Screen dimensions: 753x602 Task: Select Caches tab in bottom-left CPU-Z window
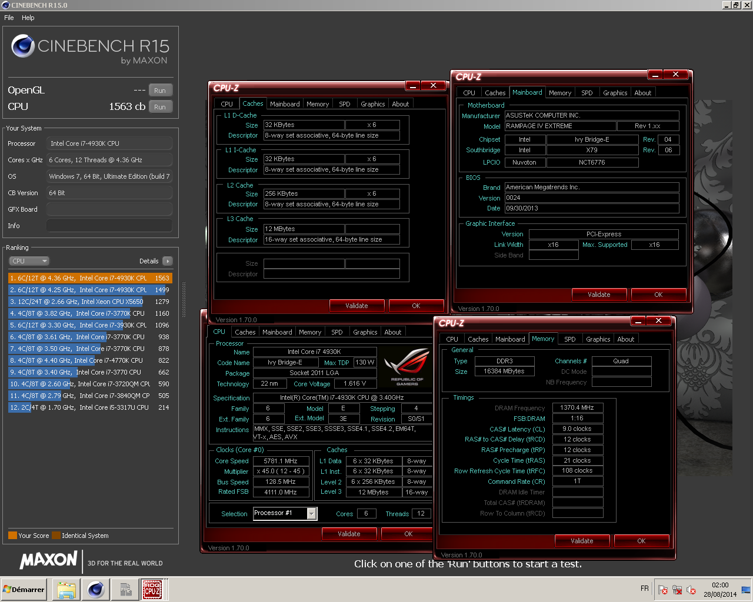pos(245,332)
